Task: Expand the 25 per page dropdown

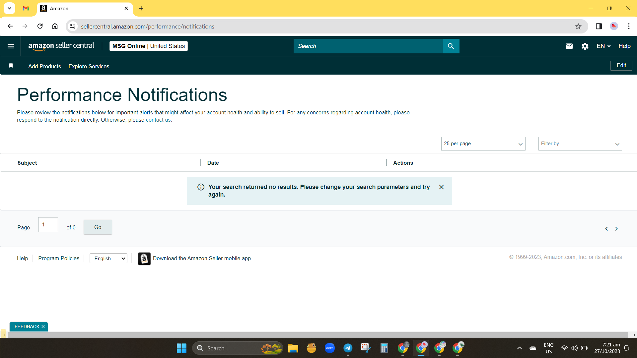Action: point(483,144)
